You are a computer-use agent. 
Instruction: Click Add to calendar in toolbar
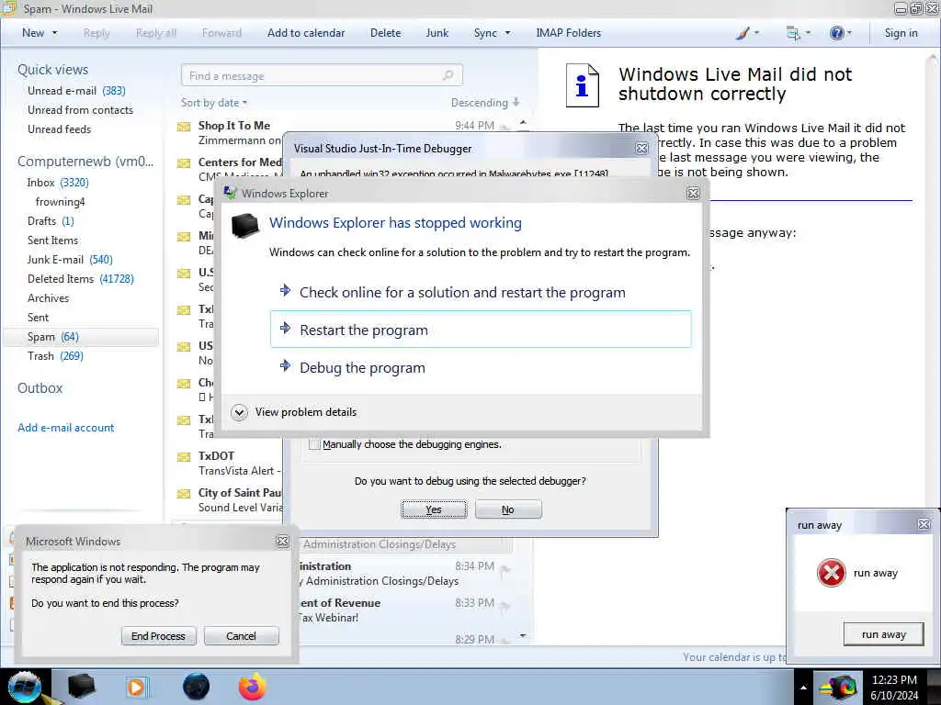click(x=306, y=33)
